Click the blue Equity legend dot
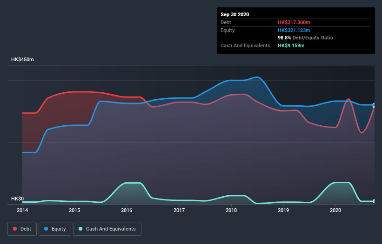The image size is (382, 244). (x=46, y=229)
